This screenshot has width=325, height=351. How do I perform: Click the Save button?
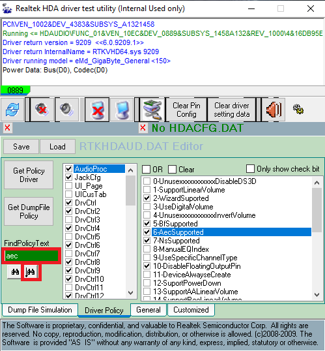21,147
